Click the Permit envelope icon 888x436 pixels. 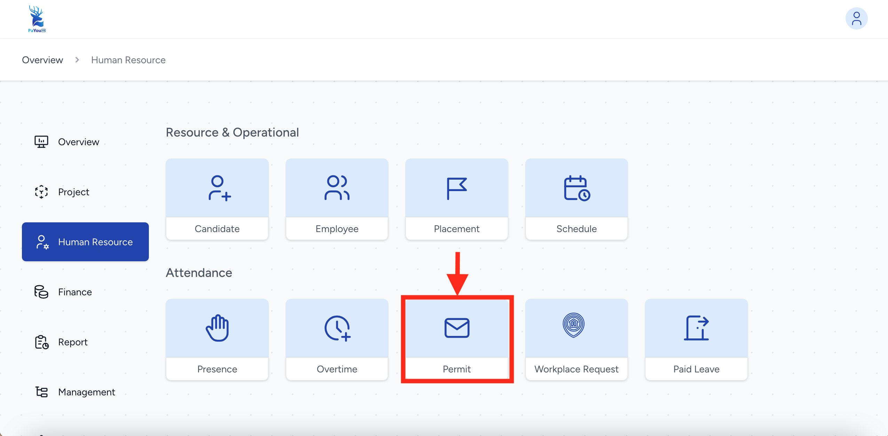(457, 328)
